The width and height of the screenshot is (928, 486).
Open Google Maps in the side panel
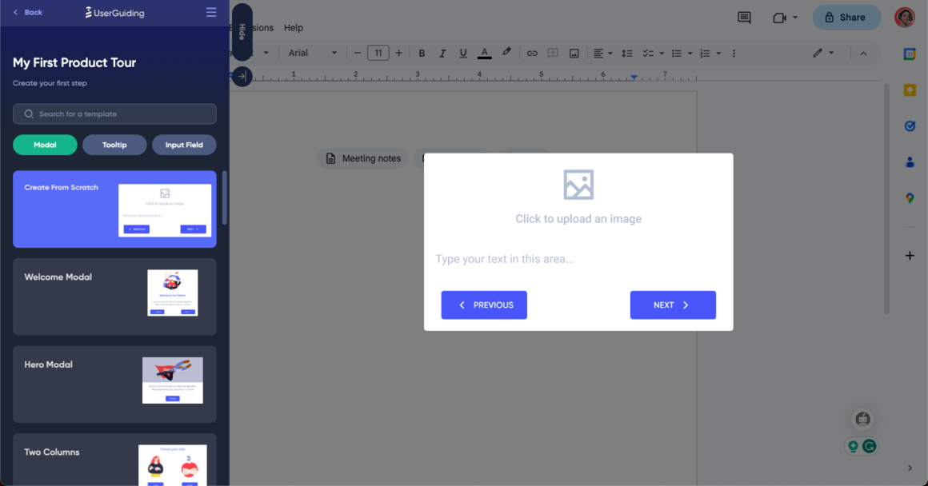point(910,197)
